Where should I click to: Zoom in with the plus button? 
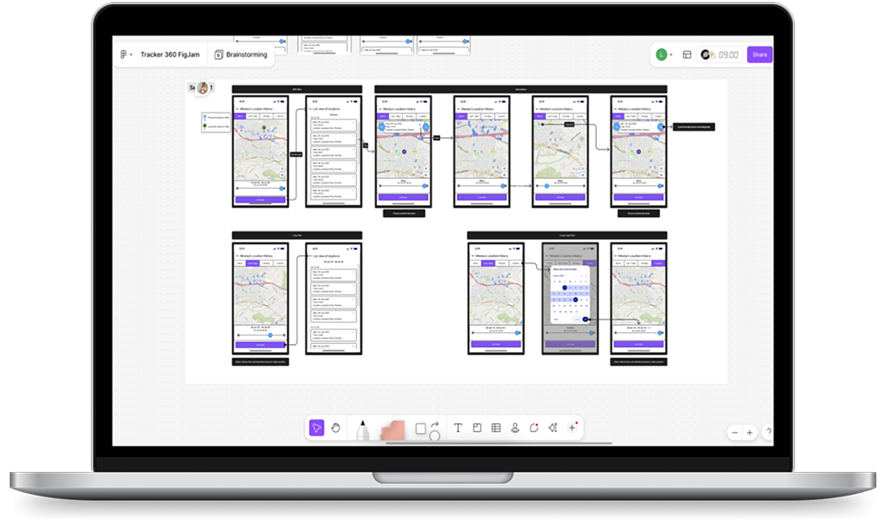pyautogui.click(x=750, y=433)
